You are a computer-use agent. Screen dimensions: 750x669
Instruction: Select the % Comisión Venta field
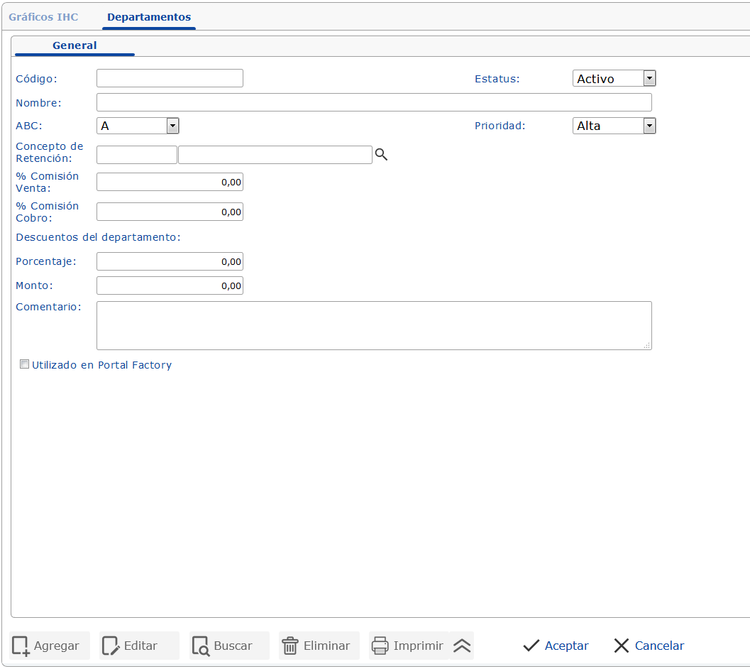point(170,182)
